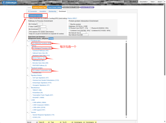Click the Session ID badge
The image size is (166, 123).
click(87, 7)
